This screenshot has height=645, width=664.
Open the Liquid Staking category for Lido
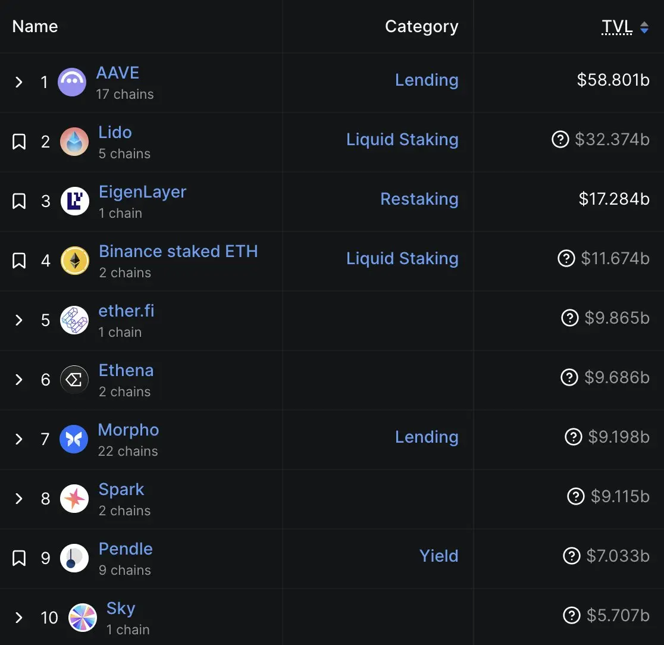tap(402, 140)
